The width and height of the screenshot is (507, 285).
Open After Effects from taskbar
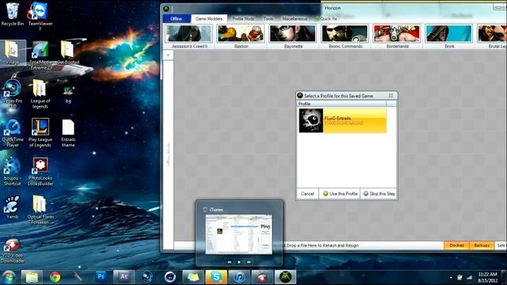(x=124, y=277)
